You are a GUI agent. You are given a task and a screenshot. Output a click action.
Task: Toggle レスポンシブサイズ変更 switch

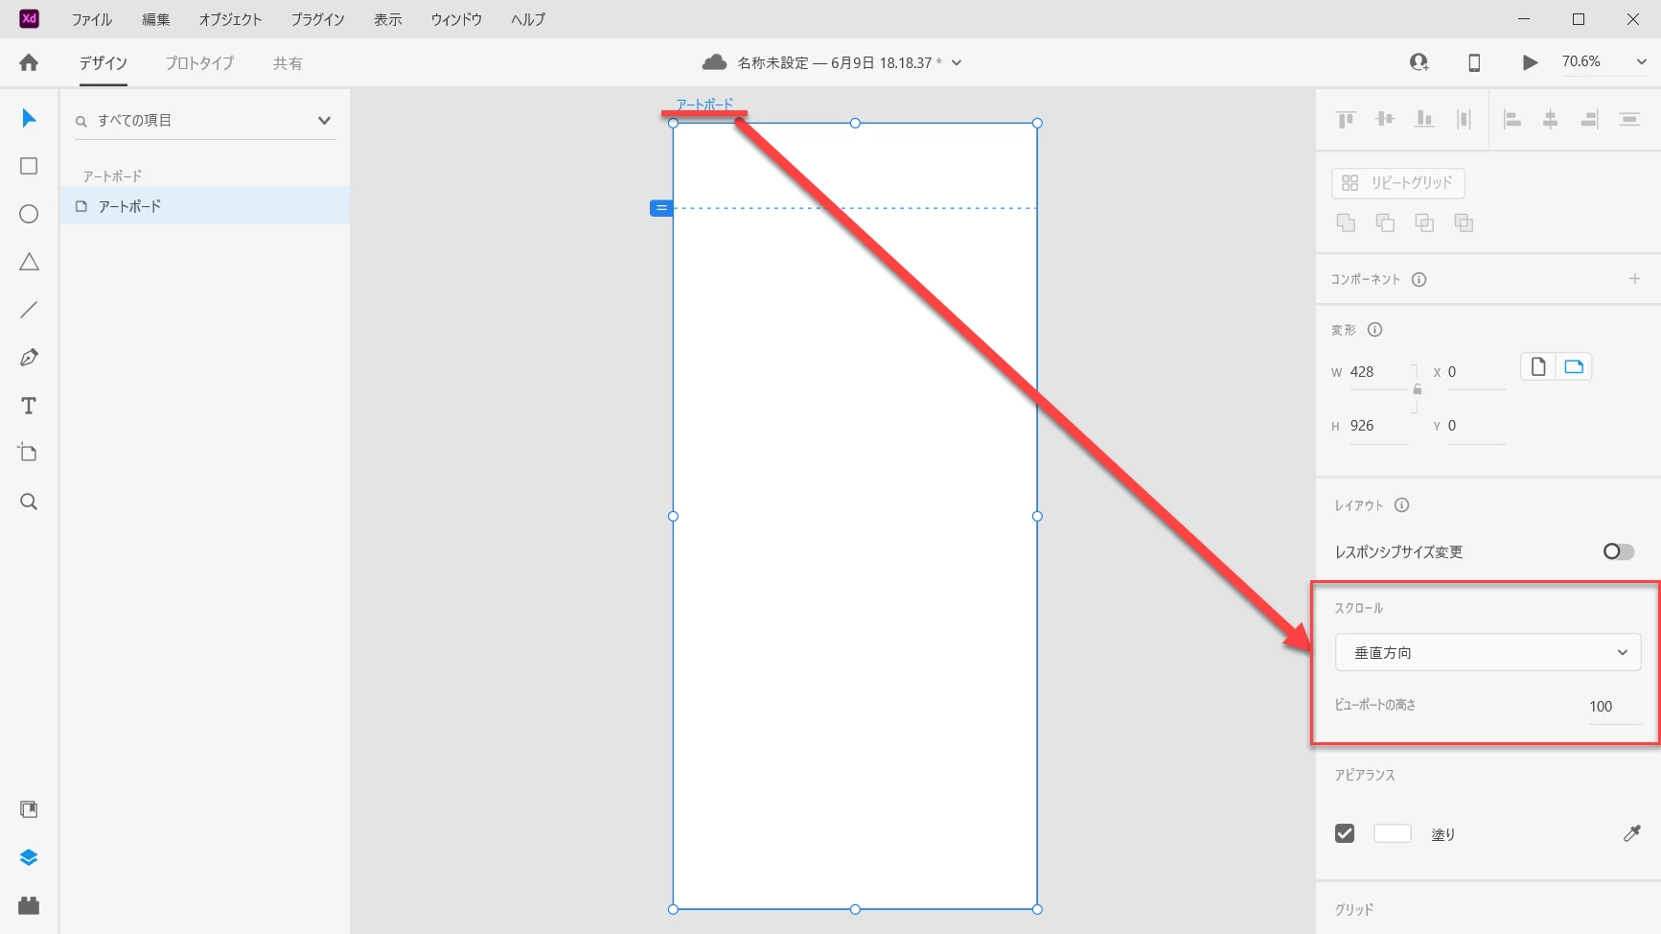point(1618,551)
